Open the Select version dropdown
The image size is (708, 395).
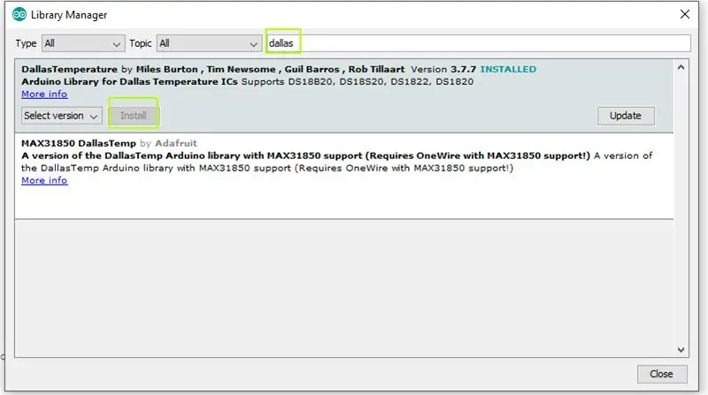tap(61, 116)
